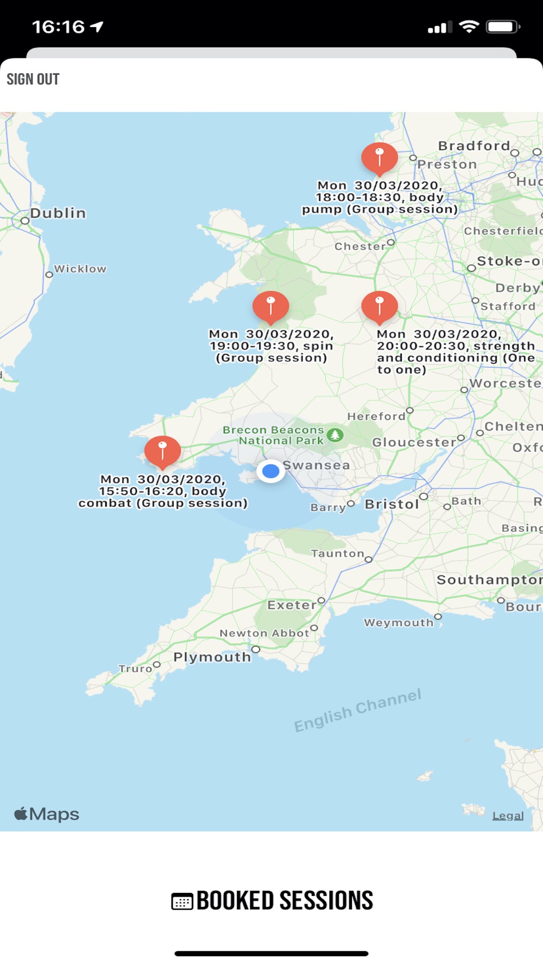Tap the blue current location dot
543x965 pixels.
point(270,471)
